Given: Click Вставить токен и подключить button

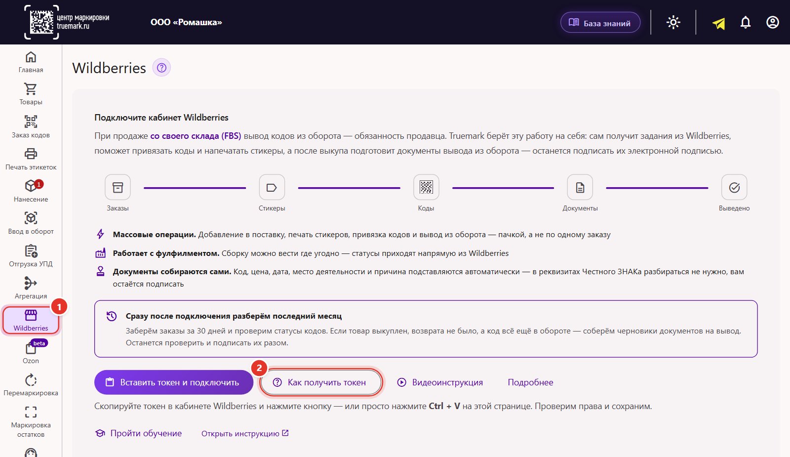Looking at the screenshot, I should point(174,382).
